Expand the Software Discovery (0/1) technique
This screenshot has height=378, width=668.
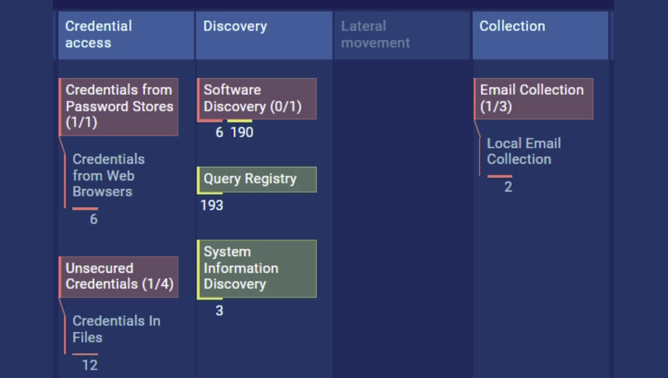(x=256, y=99)
